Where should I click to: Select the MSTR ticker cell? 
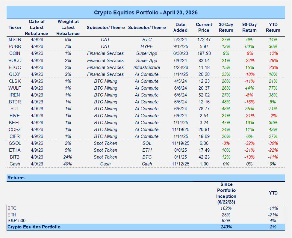(x=15, y=40)
